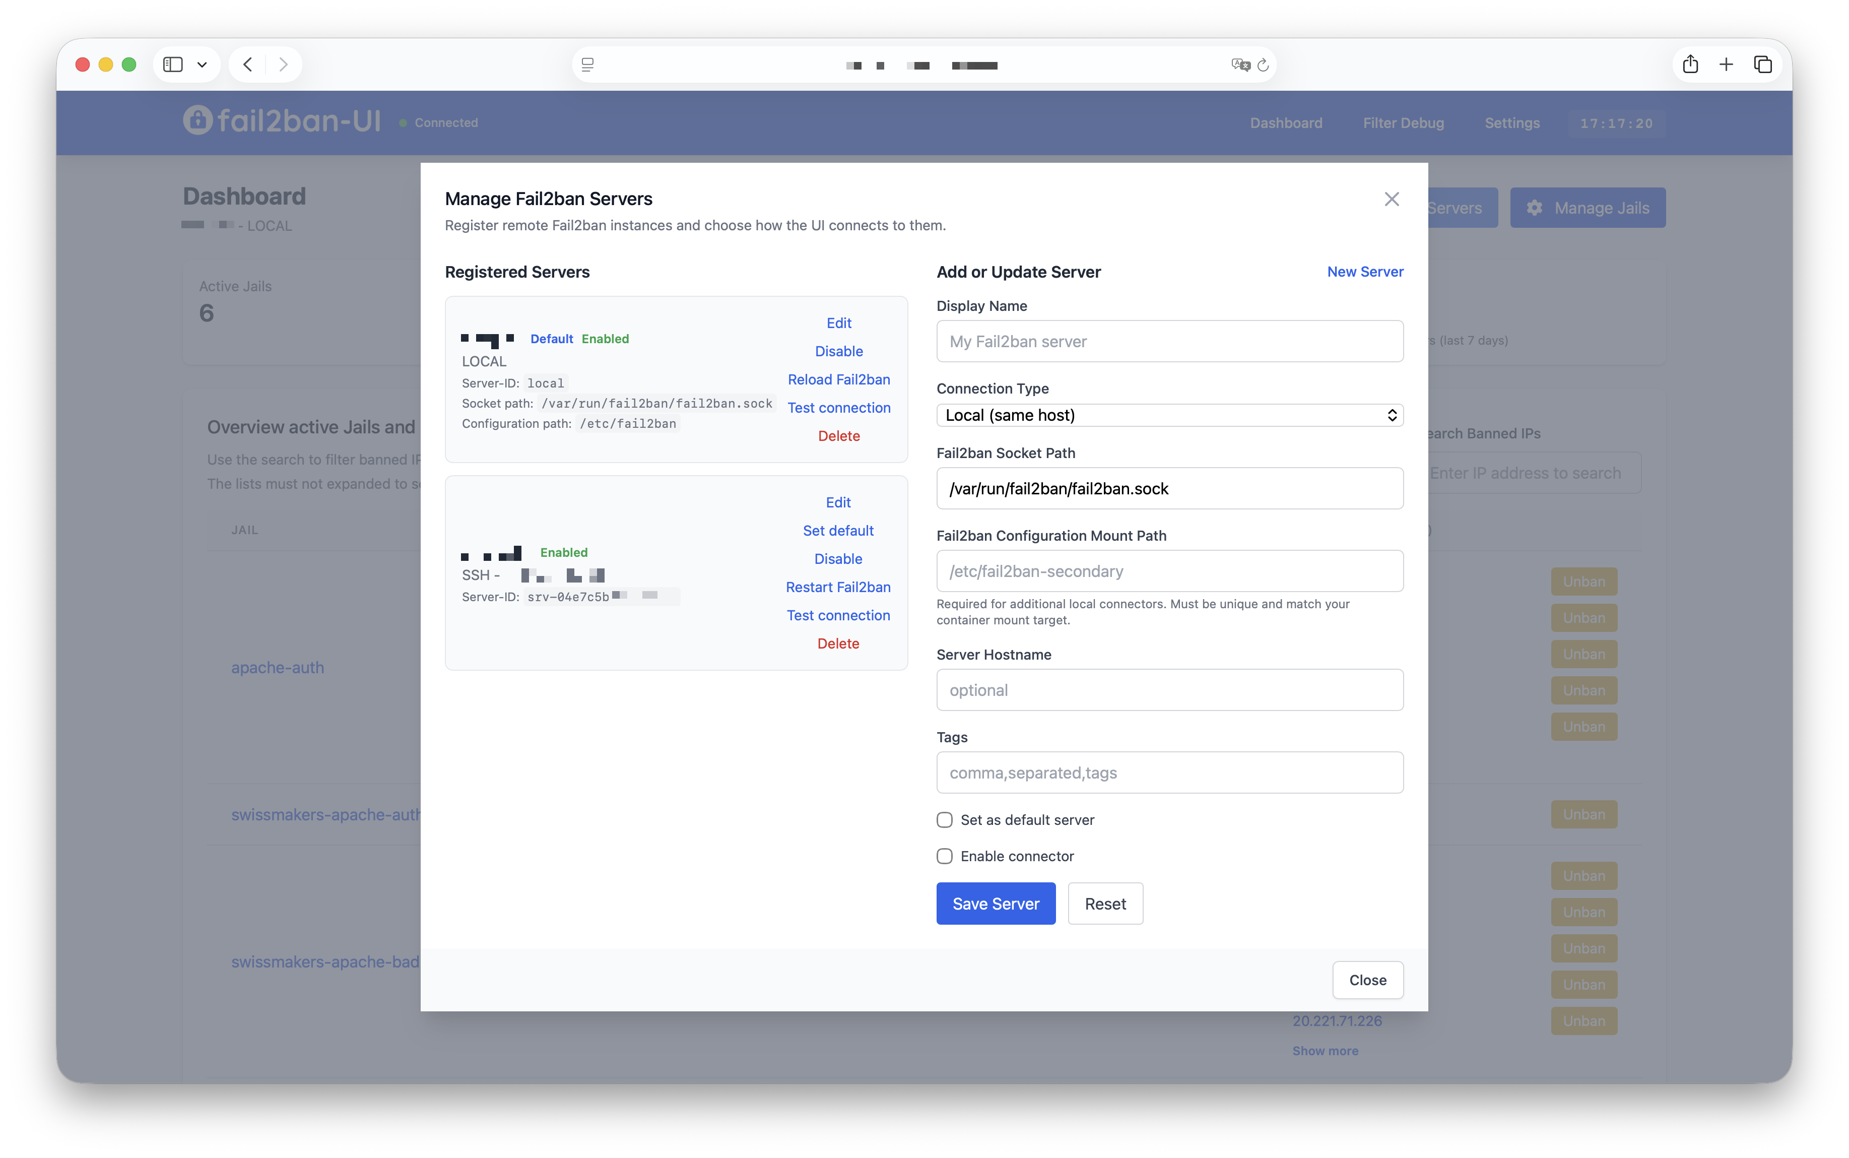Click the Save Server button

(996, 904)
